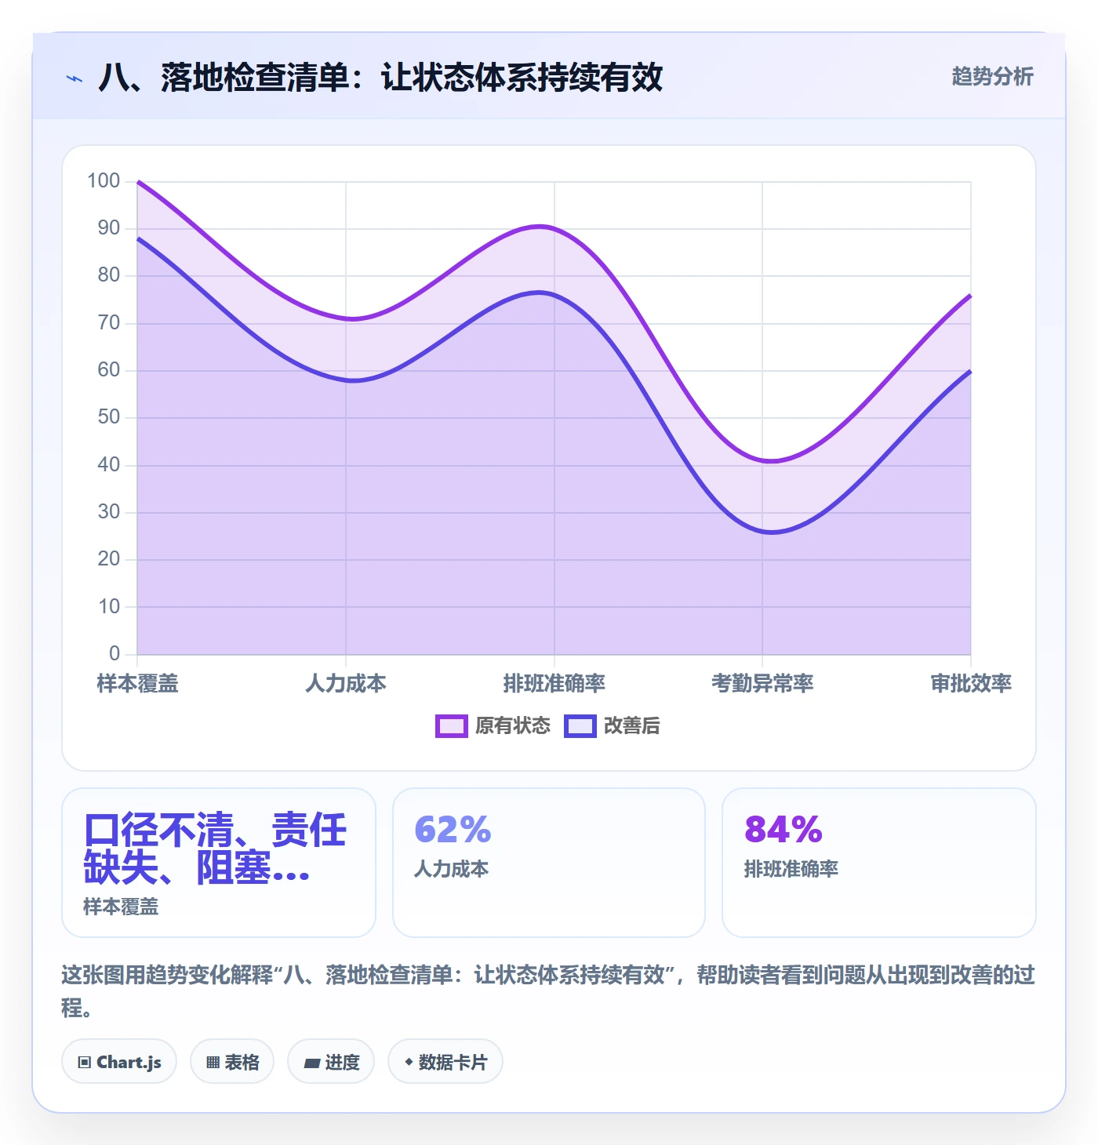
Task: Click the y-axis value 20
Action: [x=109, y=559]
